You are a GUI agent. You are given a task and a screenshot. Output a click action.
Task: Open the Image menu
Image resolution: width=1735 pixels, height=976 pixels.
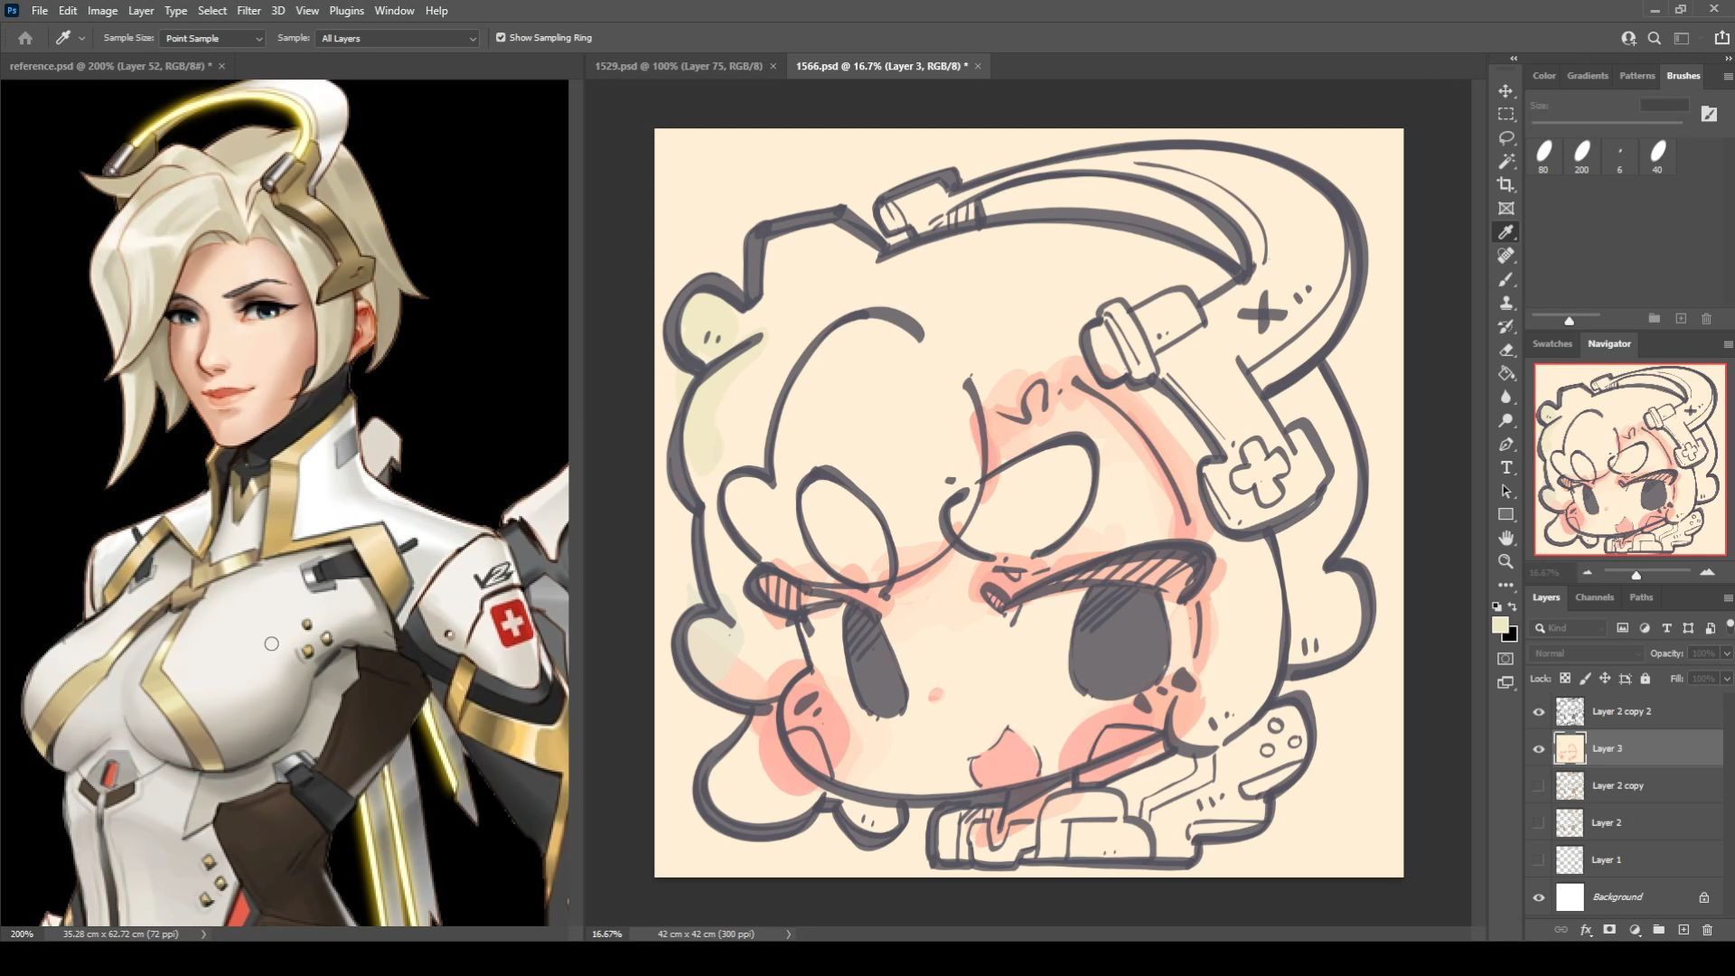(102, 11)
